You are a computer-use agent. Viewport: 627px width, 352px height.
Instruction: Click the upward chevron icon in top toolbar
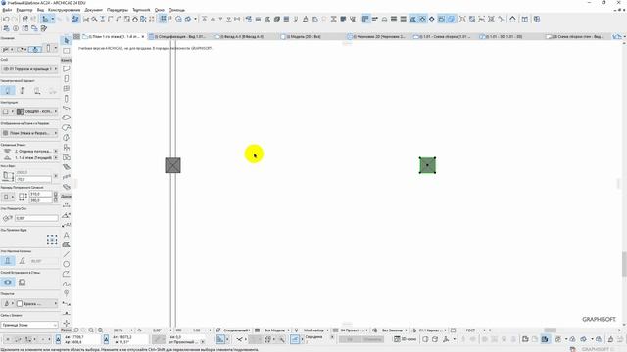pos(512,19)
